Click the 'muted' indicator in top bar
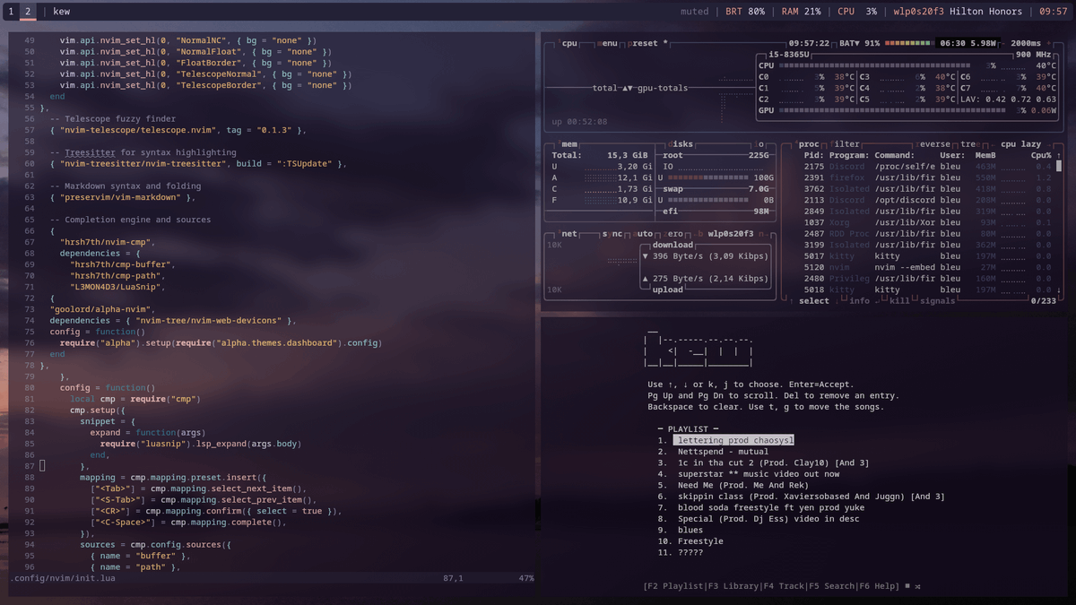 (x=694, y=12)
